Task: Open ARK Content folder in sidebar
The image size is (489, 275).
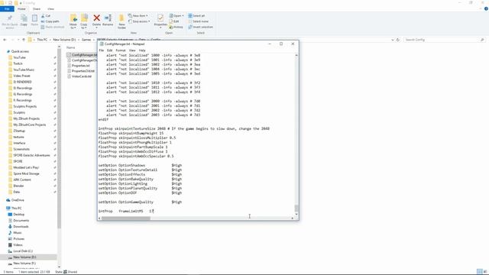Action: [22, 180]
